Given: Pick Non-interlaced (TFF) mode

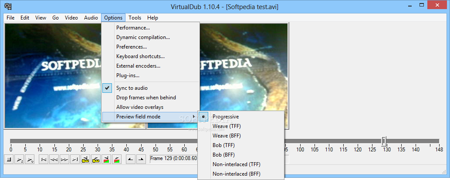Looking at the screenshot, I should pos(241,164).
